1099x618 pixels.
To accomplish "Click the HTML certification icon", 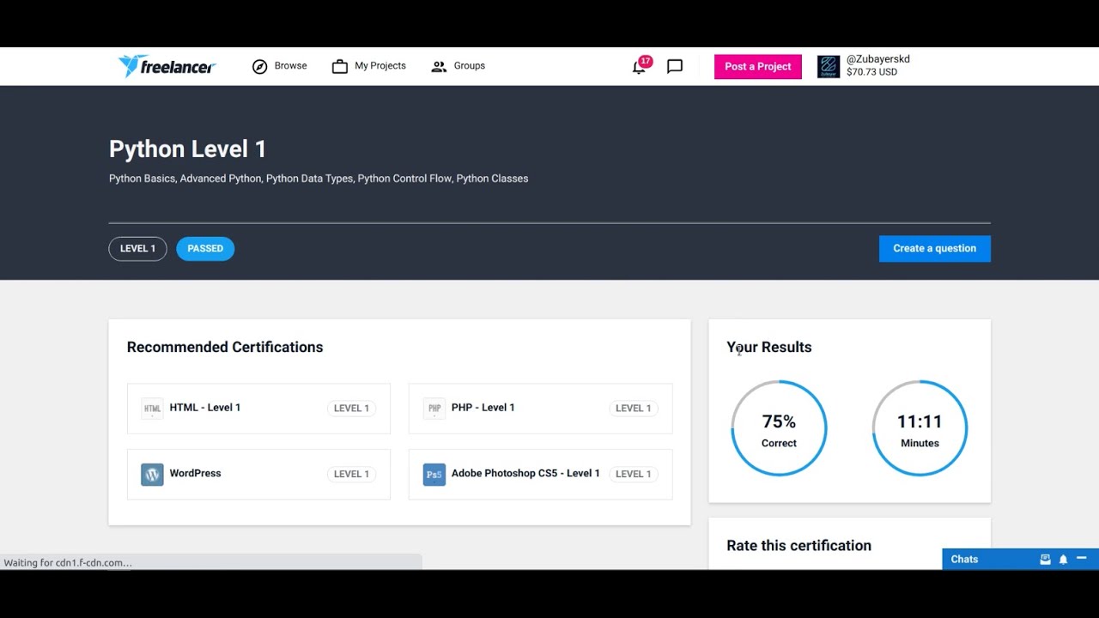I will click(152, 408).
